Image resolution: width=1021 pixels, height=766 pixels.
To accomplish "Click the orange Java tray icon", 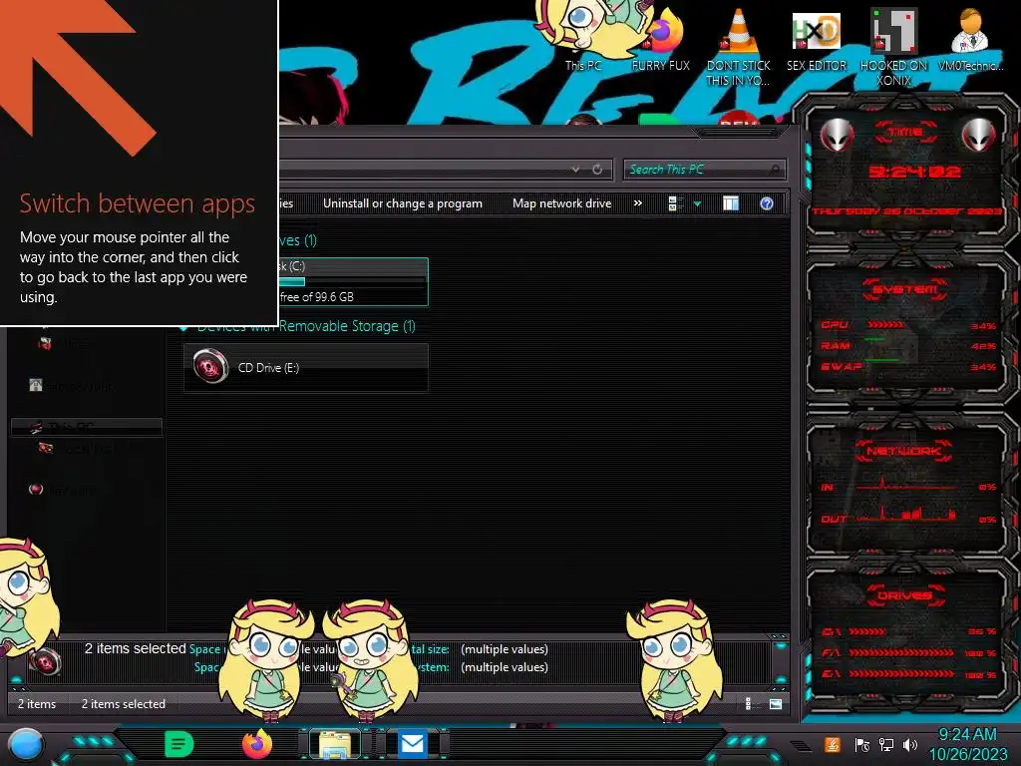I will [833, 744].
